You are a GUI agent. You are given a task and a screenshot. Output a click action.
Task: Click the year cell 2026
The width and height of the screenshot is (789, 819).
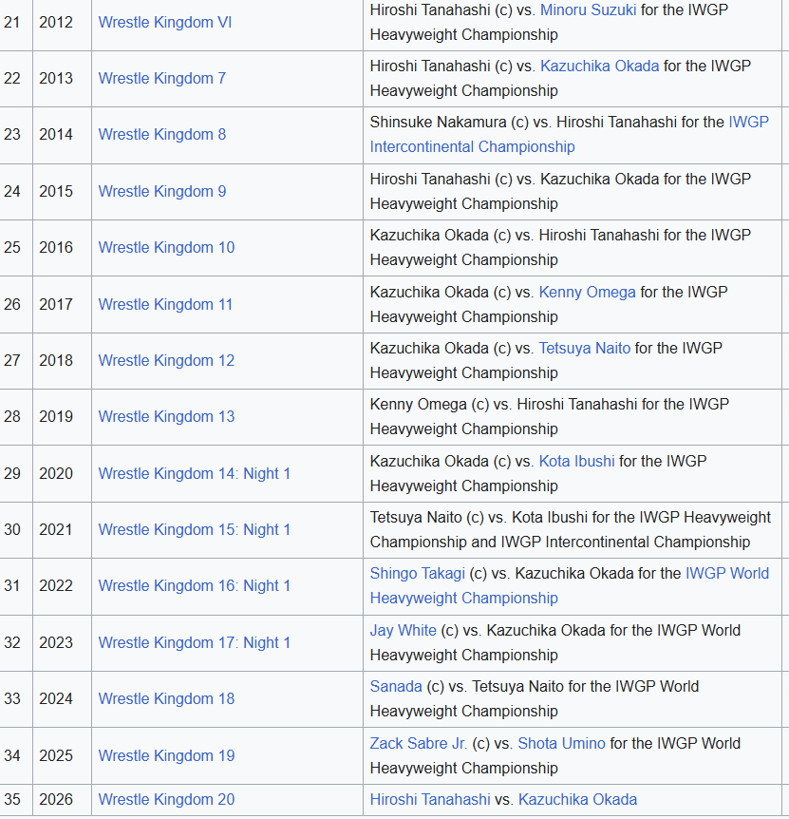pyautogui.click(x=62, y=800)
